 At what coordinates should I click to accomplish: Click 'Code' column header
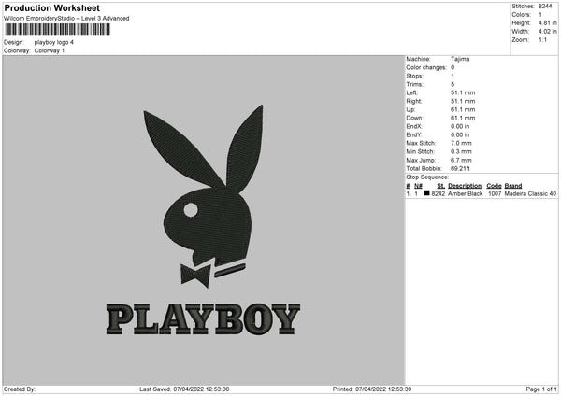(494, 186)
